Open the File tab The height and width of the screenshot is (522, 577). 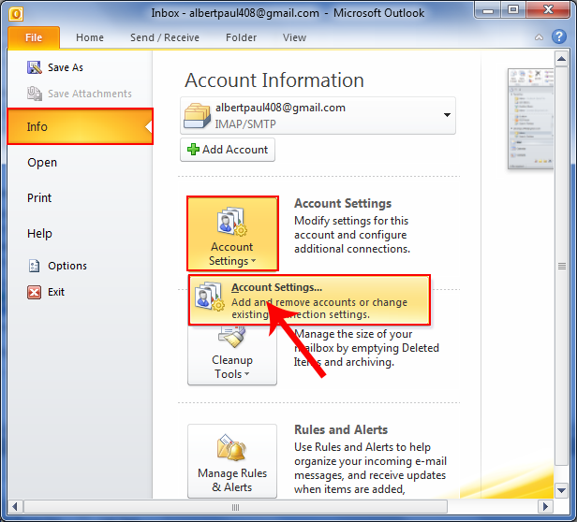coord(33,37)
